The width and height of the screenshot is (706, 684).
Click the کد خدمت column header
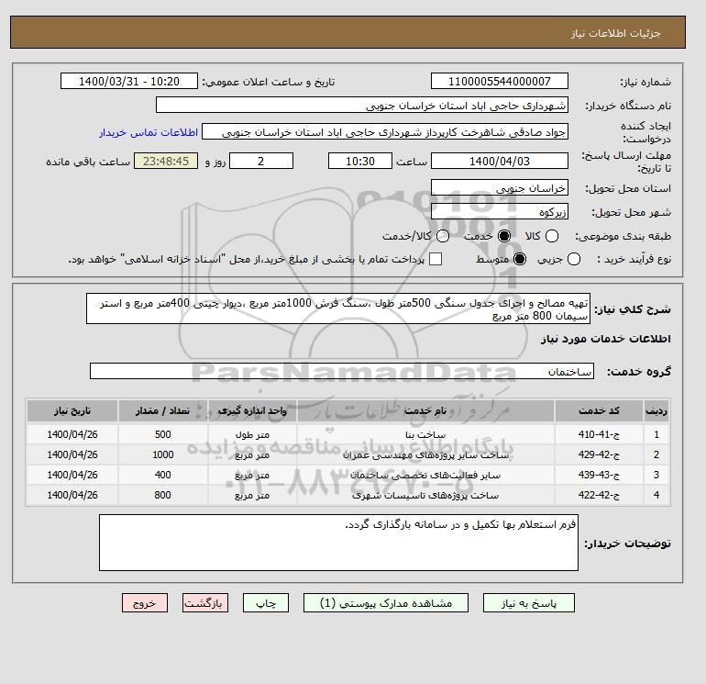coord(599,410)
